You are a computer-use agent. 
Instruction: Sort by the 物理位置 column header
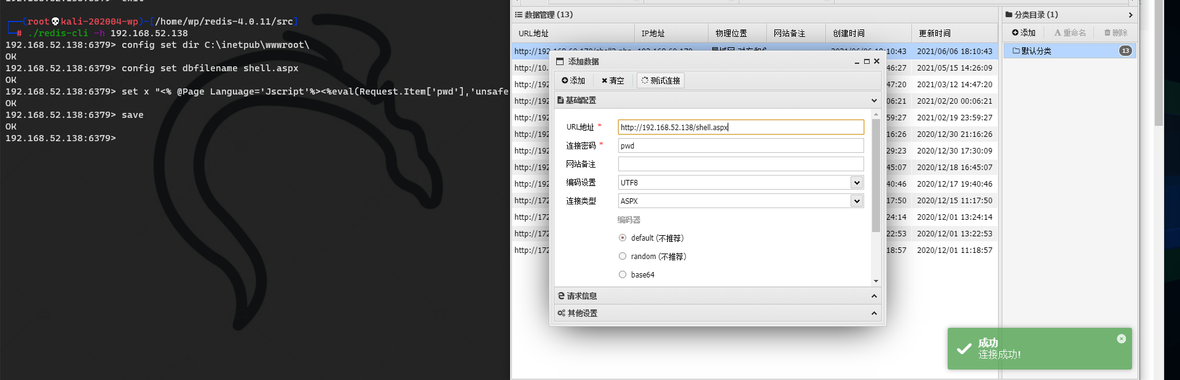(737, 33)
